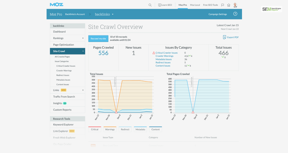The image size is (288, 153).
Task: Click the crawl error marker on Total Issues chart
Action: [x=116, y=112]
